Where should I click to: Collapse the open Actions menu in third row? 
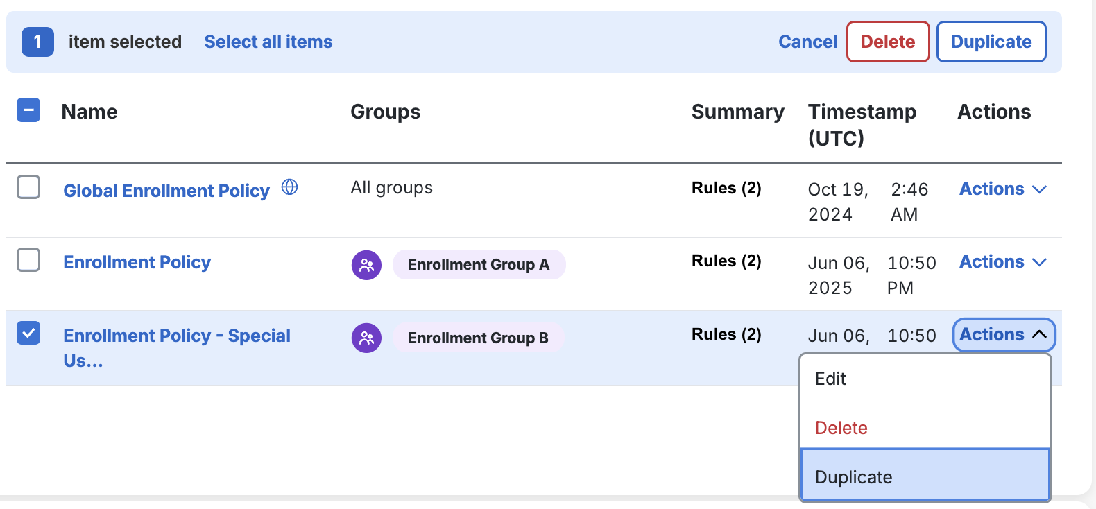(1003, 335)
